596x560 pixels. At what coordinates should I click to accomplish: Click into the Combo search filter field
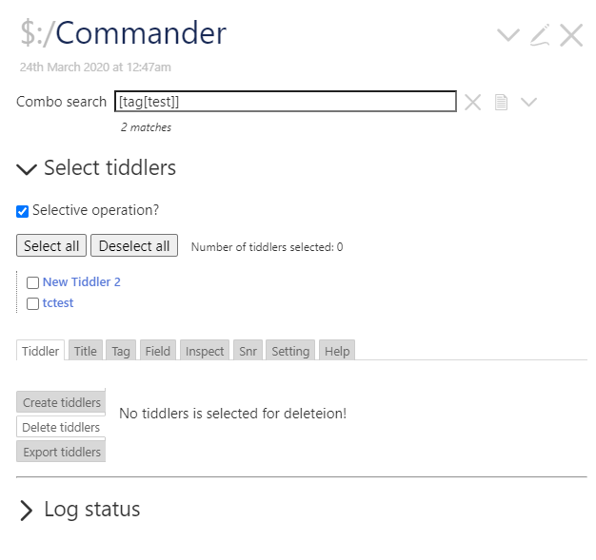[286, 102]
